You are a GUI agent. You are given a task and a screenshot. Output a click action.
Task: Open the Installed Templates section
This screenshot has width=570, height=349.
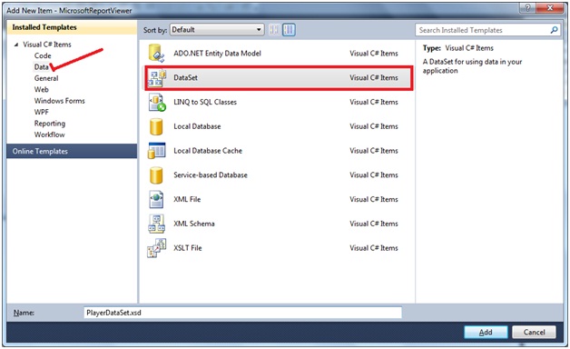tap(72, 27)
